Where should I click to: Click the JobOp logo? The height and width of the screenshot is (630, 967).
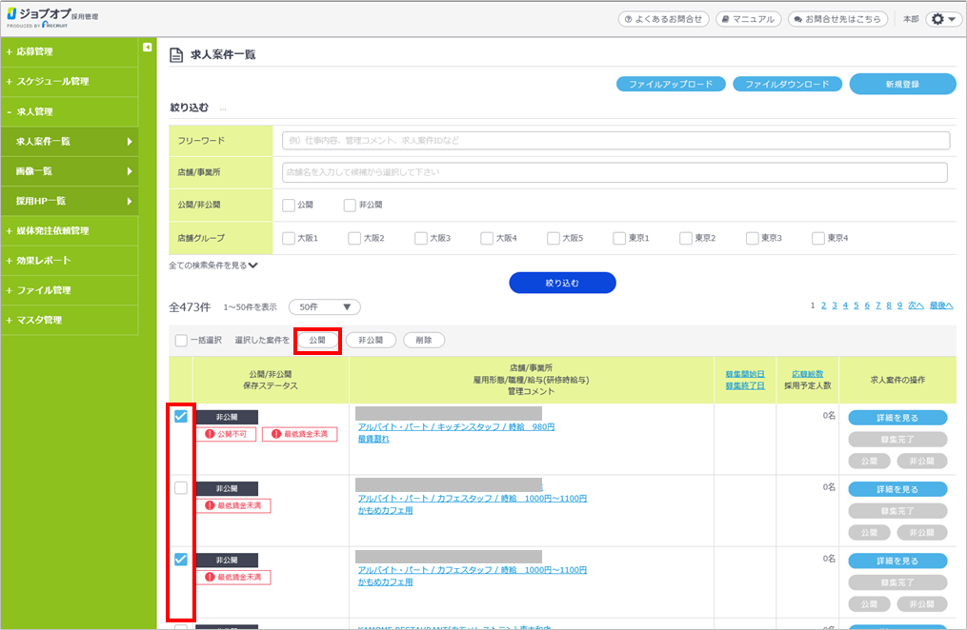pyautogui.click(x=52, y=18)
